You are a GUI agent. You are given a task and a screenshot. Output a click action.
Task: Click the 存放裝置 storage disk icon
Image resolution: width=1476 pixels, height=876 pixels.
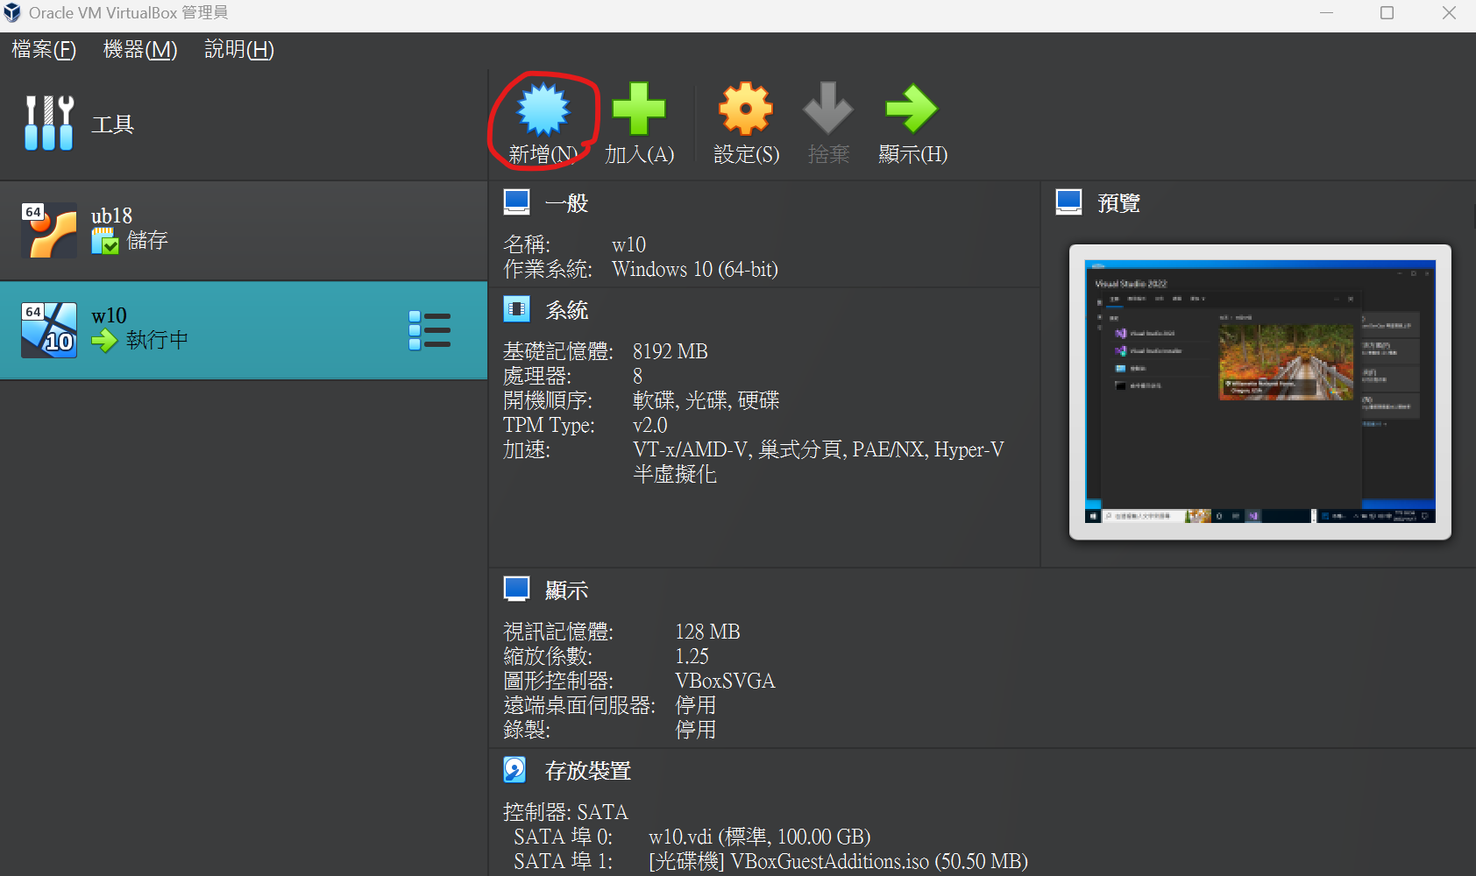(515, 769)
